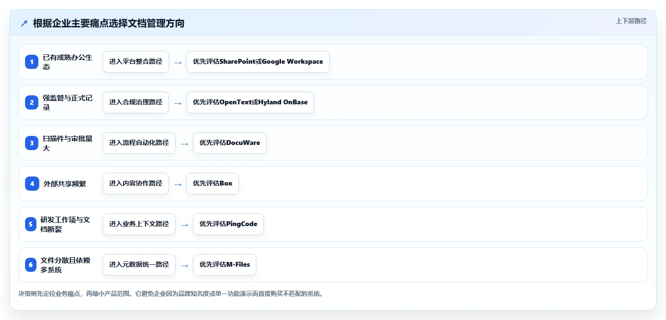Image resolution: width=666 pixels, height=320 pixels.
Task: Click the 优先评估PingCode box
Action: [x=228, y=224]
